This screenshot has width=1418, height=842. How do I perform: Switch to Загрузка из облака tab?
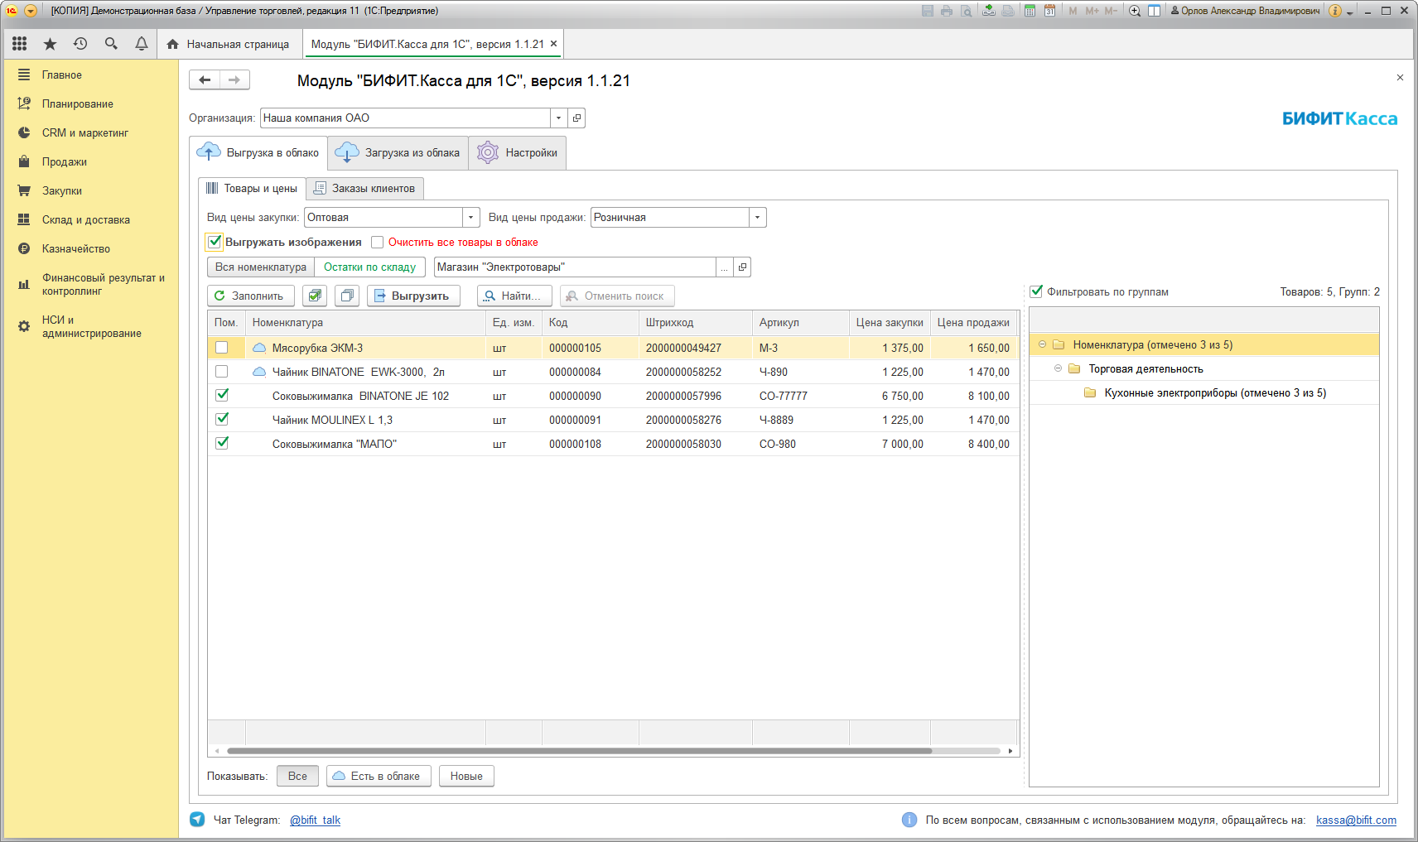pos(398,153)
